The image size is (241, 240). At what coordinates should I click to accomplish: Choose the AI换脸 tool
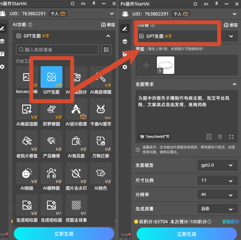coord(27,173)
